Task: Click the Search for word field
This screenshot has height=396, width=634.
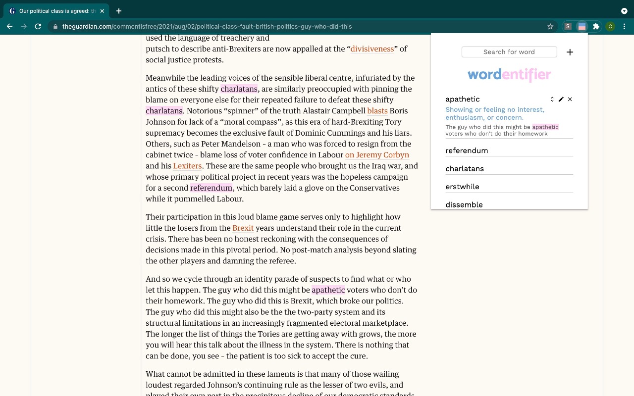Action: [x=509, y=51]
